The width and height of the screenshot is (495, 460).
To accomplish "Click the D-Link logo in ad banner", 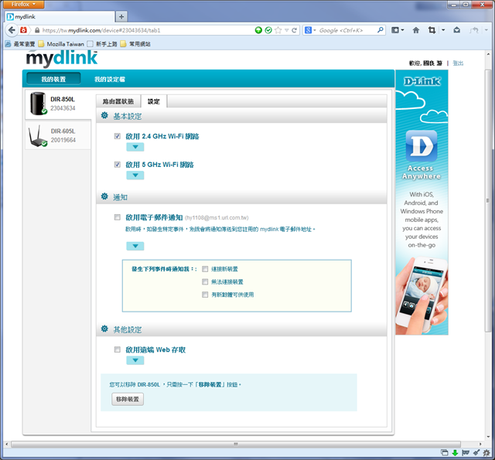I will click(422, 81).
